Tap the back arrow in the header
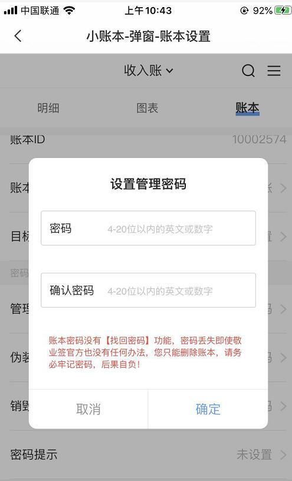The image size is (292, 481). [18, 36]
